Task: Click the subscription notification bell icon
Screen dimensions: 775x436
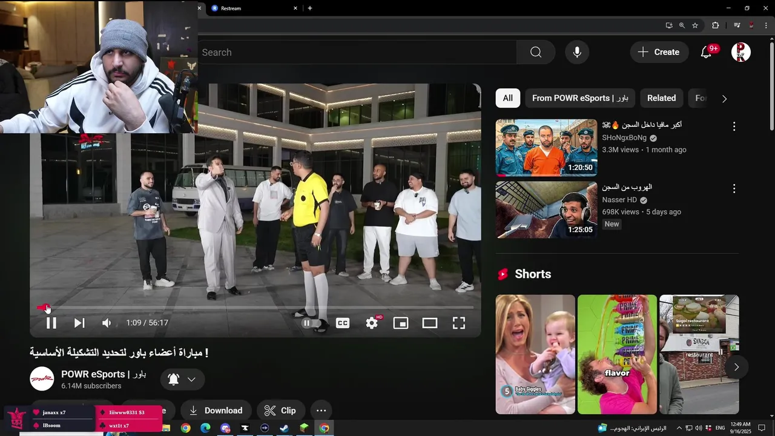Action: pyautogui.click(x=173, y=379)
